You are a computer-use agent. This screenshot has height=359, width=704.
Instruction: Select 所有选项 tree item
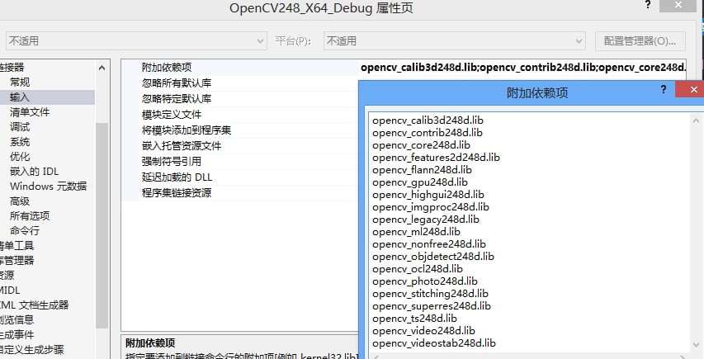(30, 215)
